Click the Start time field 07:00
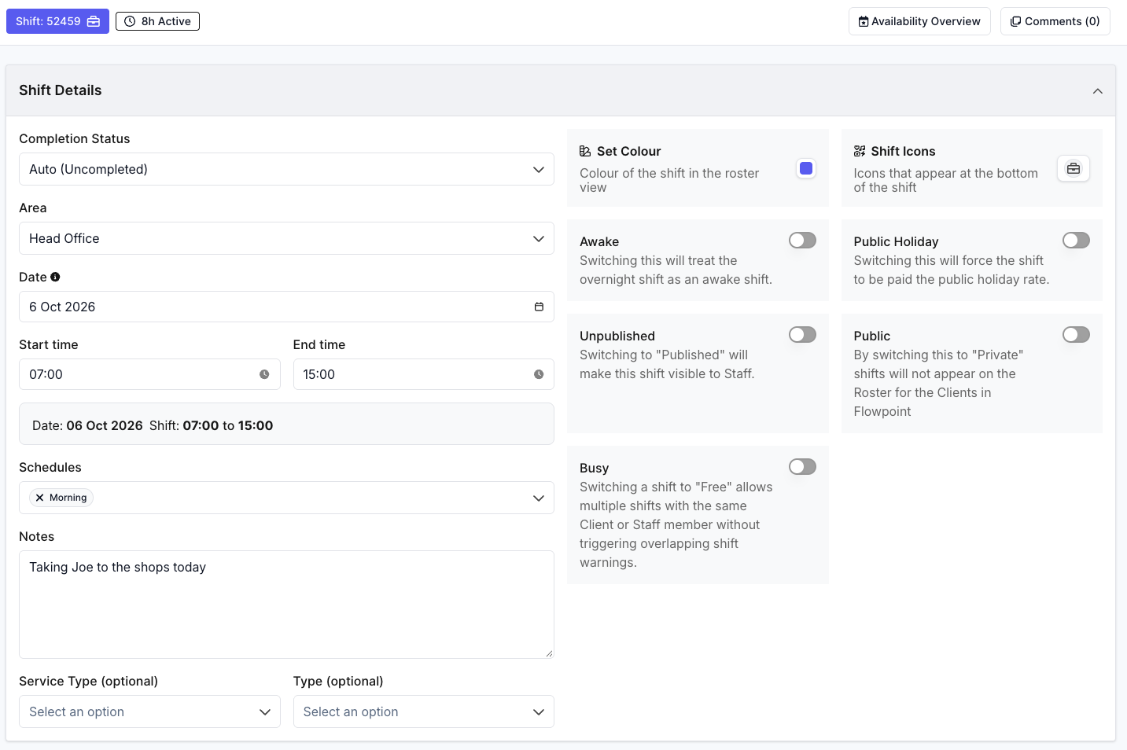The height and width of the screenshot is (750, 1127). (149, 374)
